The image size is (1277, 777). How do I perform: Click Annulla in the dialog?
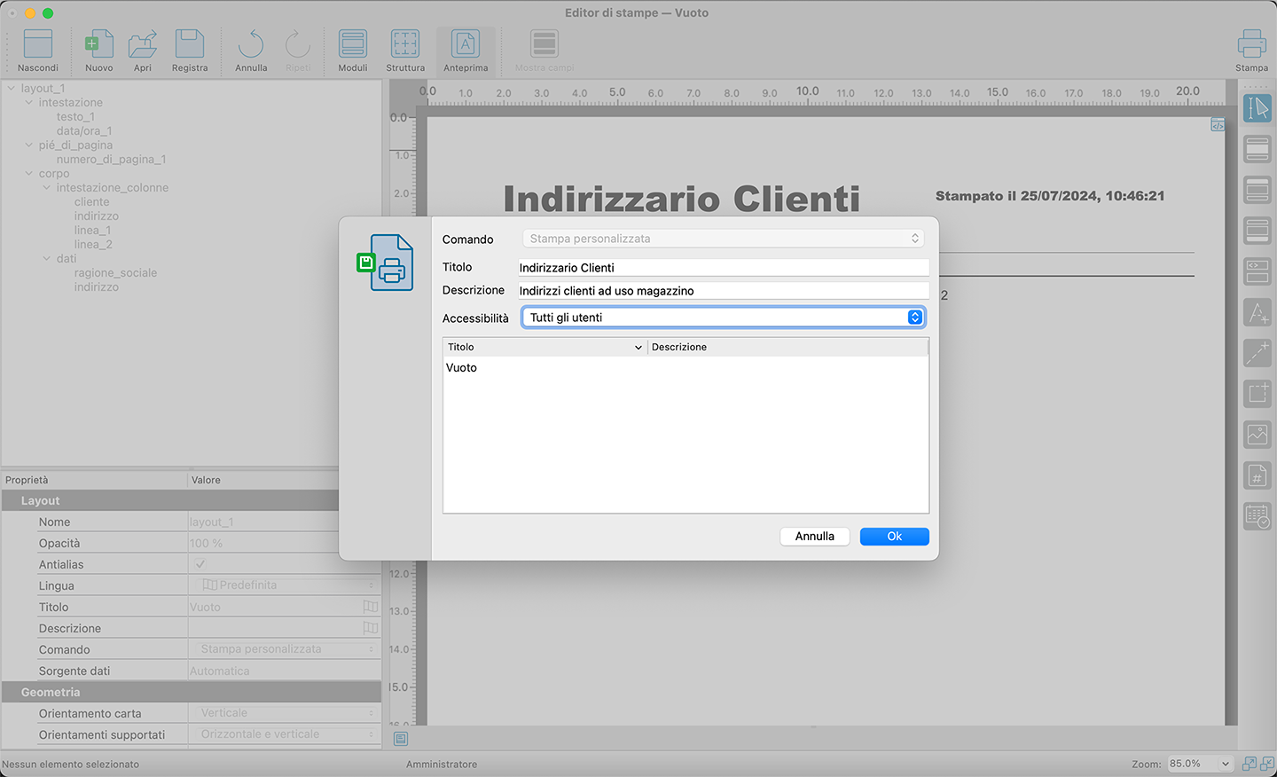(x=814, y=537)
